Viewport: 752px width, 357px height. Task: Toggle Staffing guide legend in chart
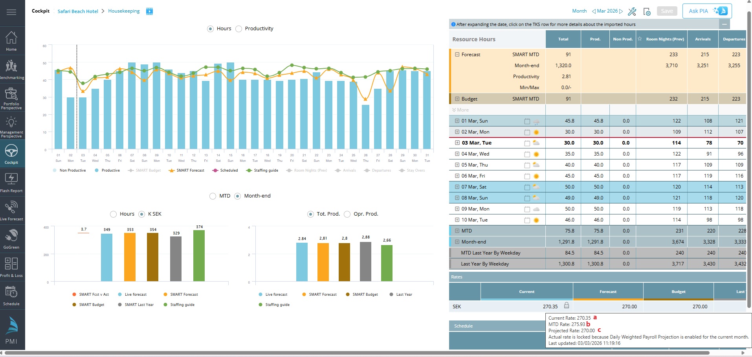coord(262,170)
